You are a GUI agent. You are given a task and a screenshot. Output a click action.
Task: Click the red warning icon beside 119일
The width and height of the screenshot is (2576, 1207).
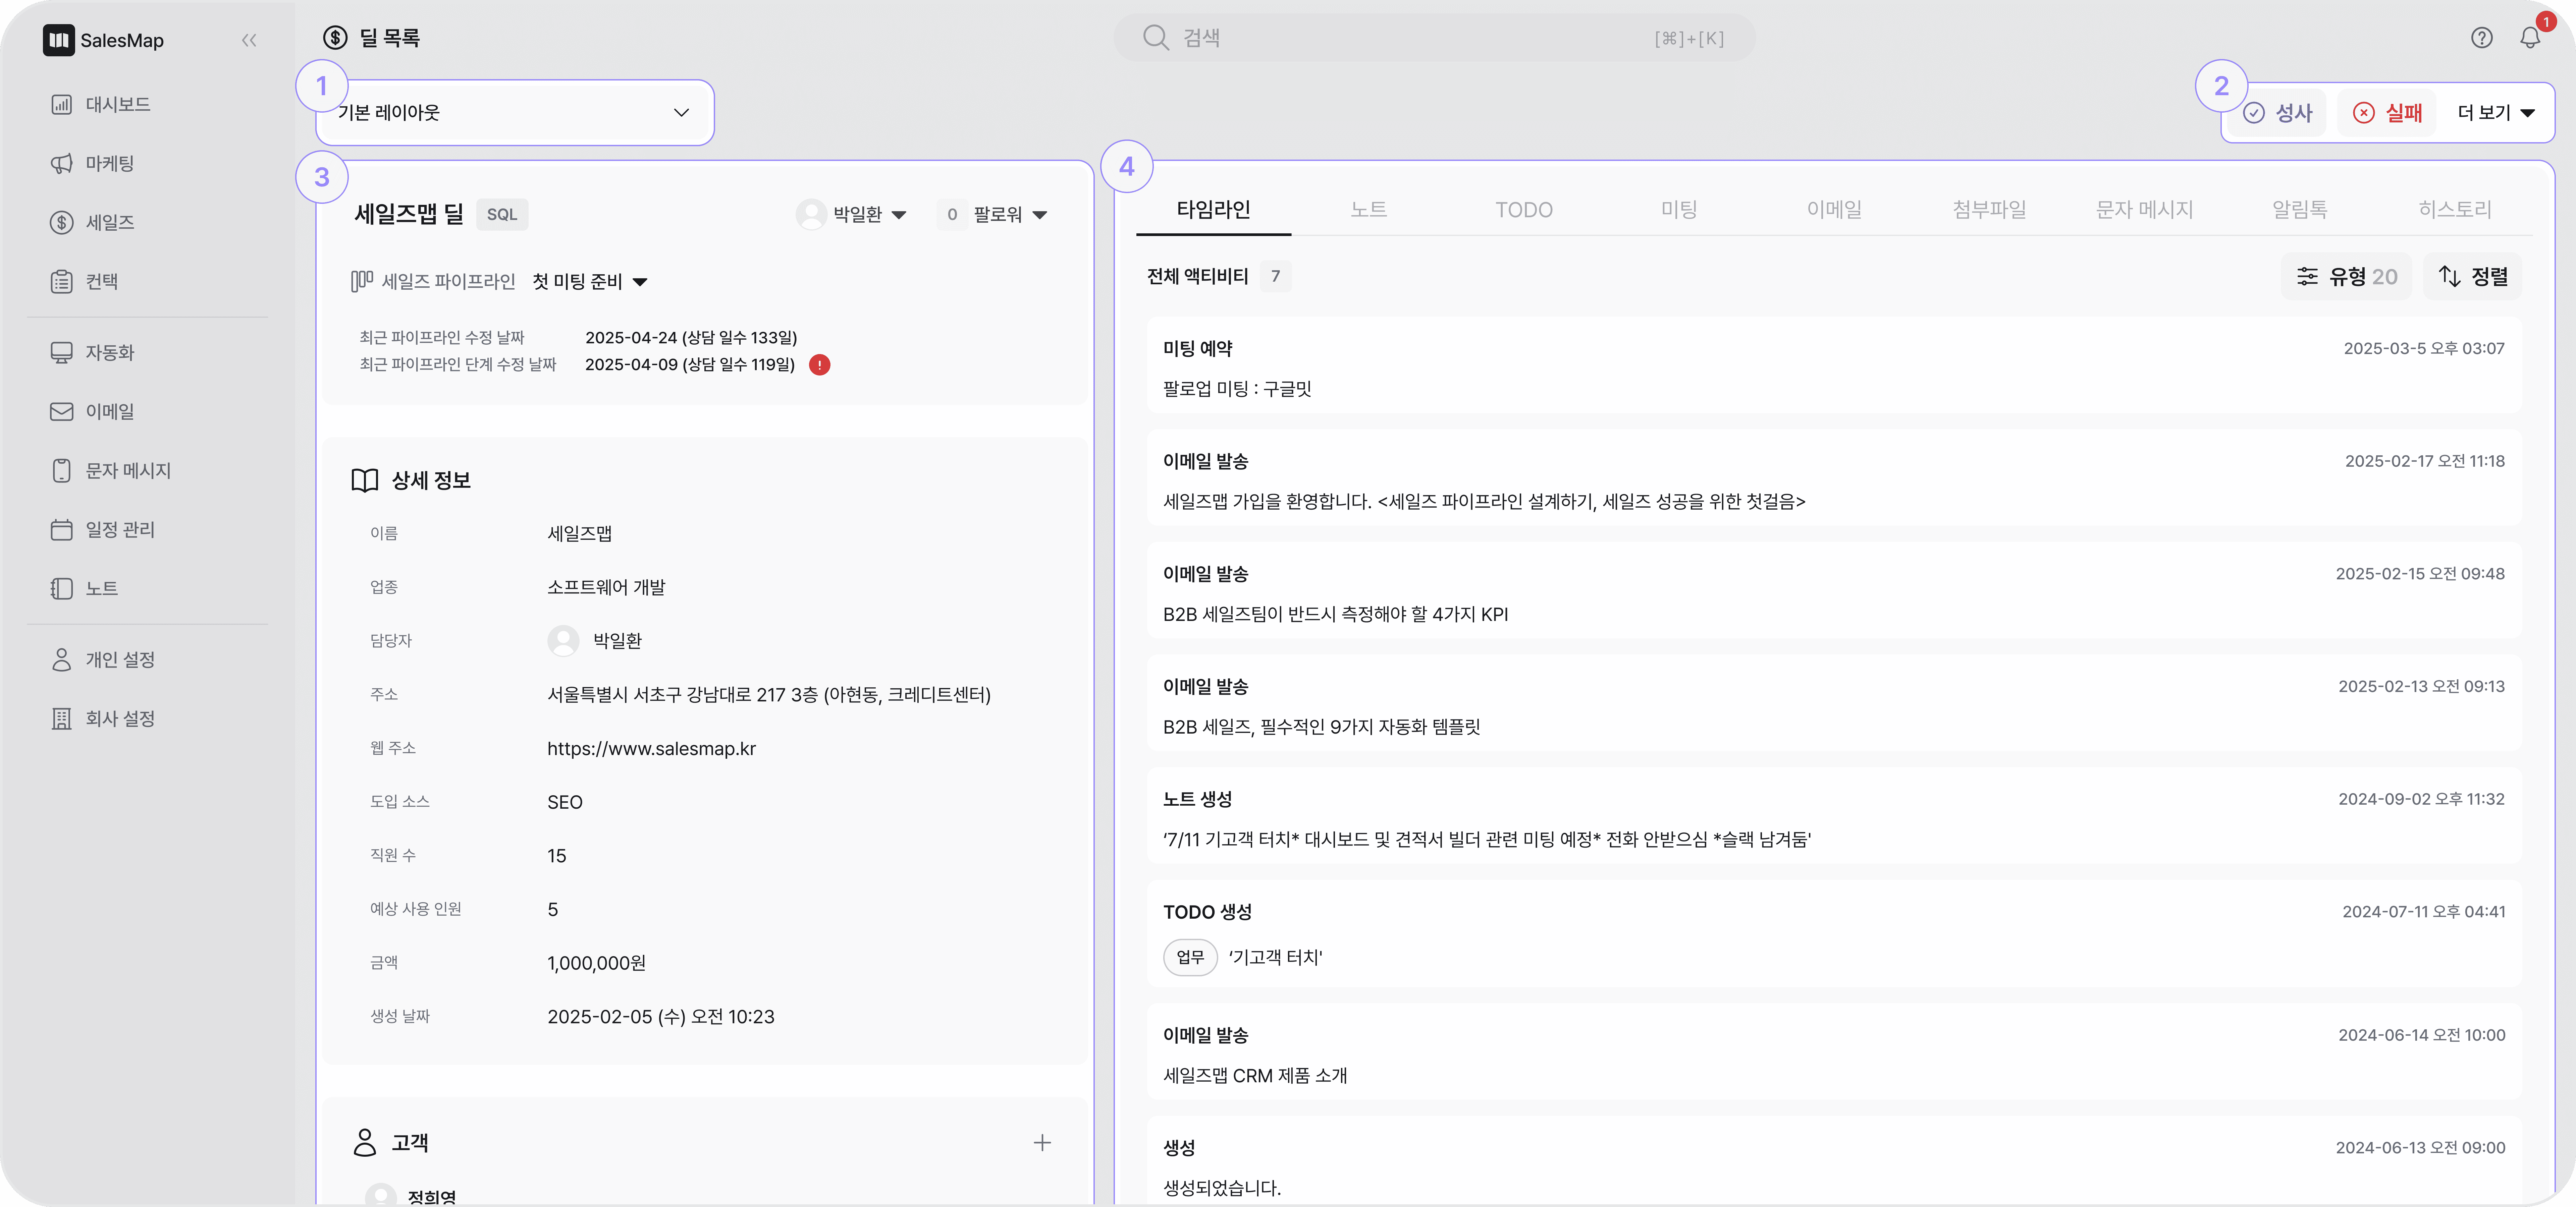click(x=820, y=365)
